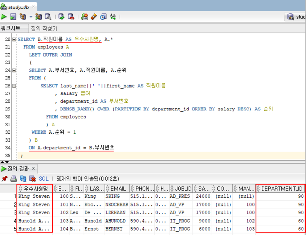Click the sort icon in DEPARTMENT_ID header
Image resolution: width=306 pixels, height=235 pixels.
(x=258, y=189)
